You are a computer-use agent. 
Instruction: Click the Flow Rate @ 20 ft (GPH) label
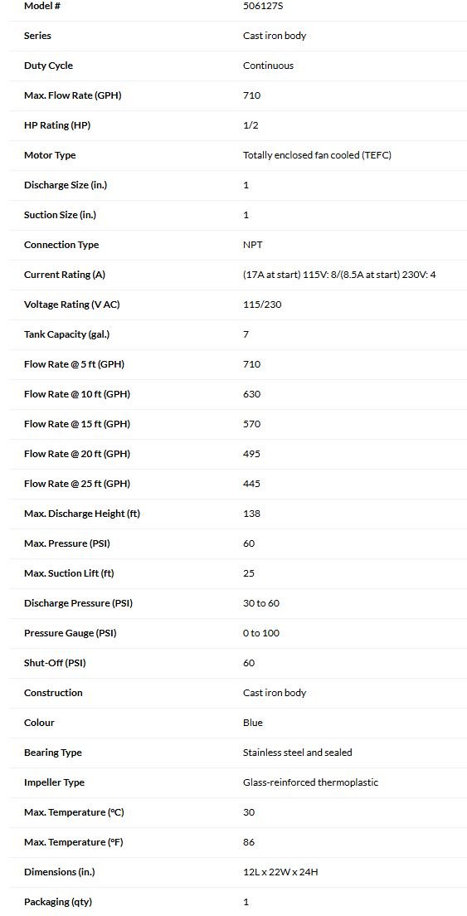pos(76,453)
